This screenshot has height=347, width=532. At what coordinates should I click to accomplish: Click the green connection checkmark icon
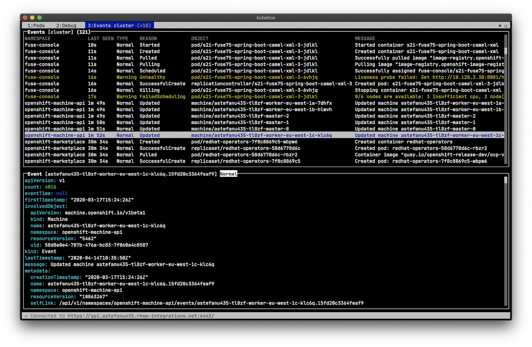(26, 316)
